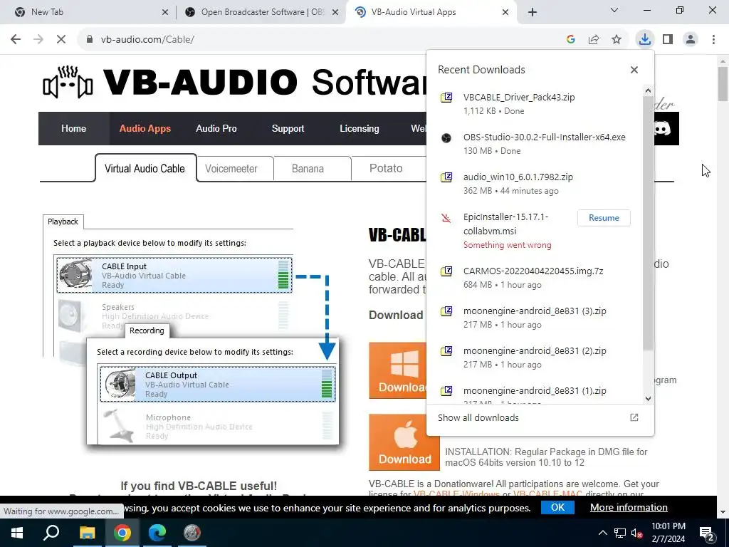Select the Banana tab

[x=308, y=168]
